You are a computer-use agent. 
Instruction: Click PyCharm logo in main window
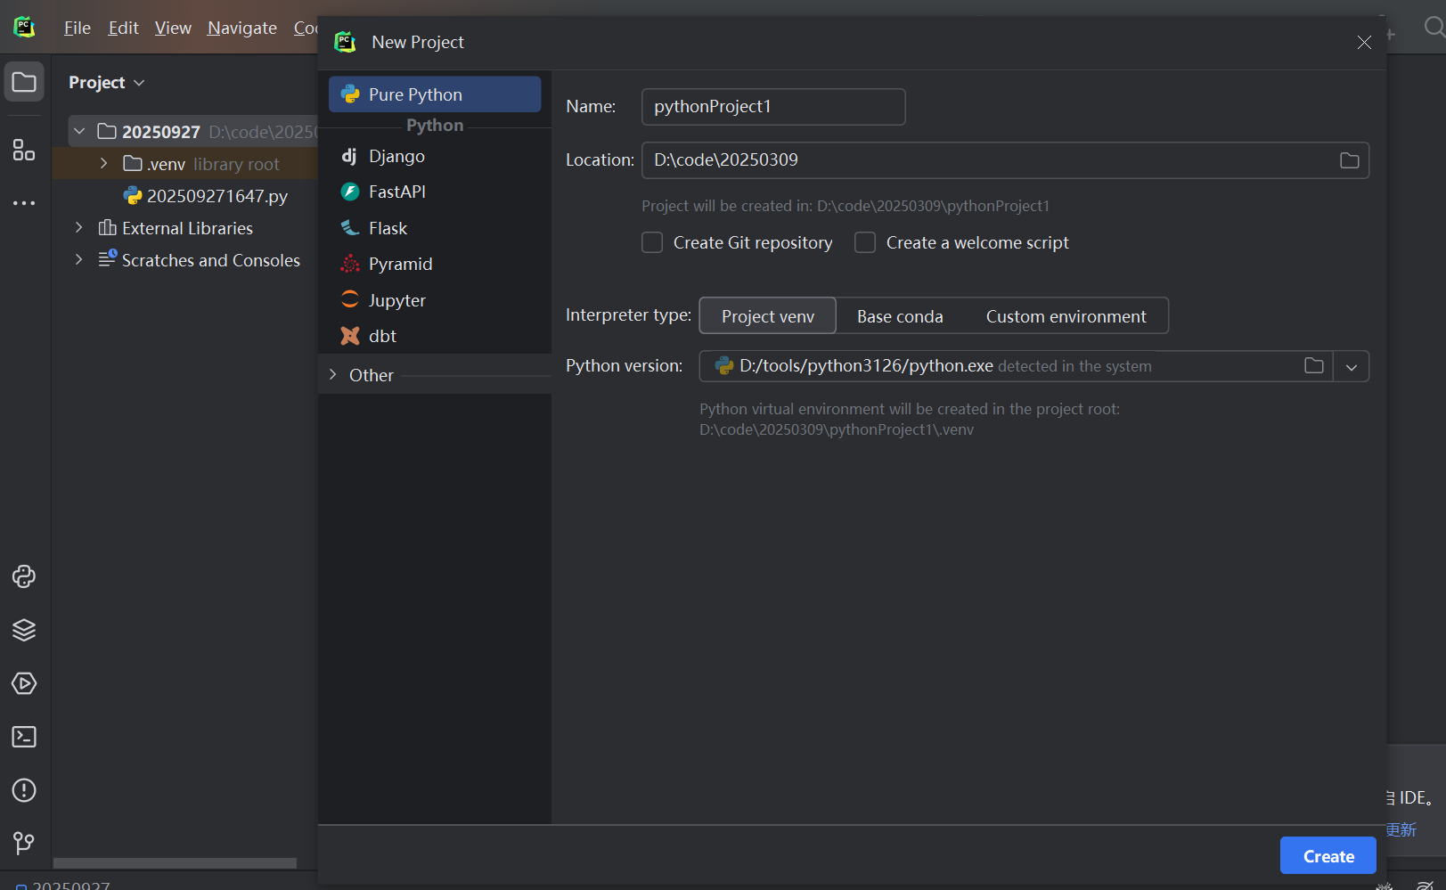coord(24,27)
